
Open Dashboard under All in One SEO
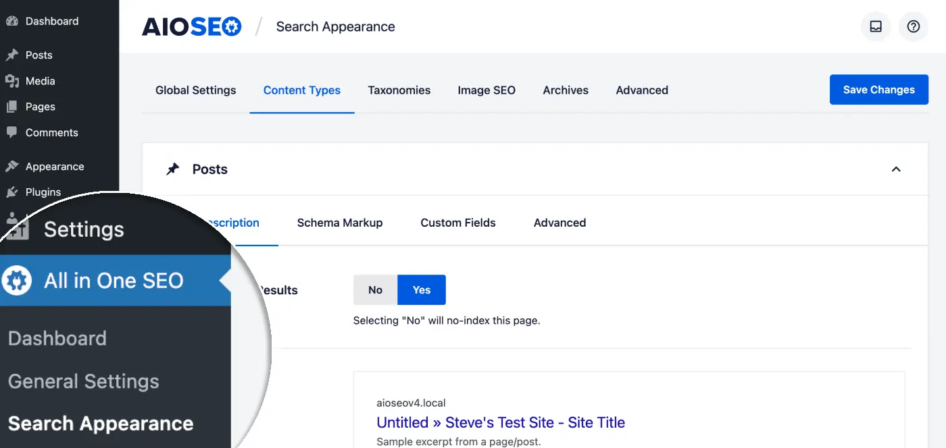point(57,338)
